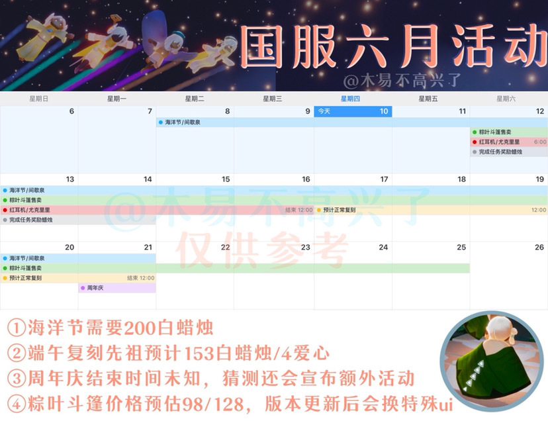Select date 18 in the calendar
This screenshot has width=548, height=421.
tap(462, 179)
